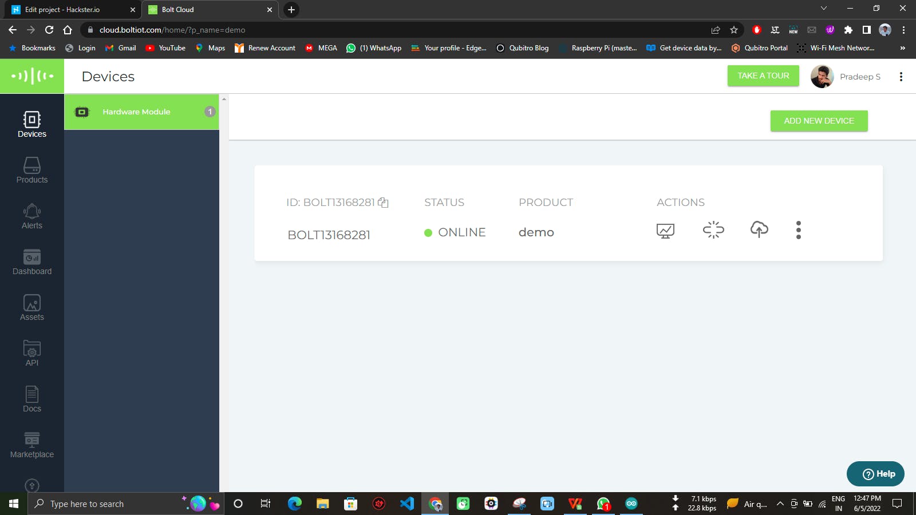Click the share page icon in address bar

pyautogui.click(x=716, y=30)
